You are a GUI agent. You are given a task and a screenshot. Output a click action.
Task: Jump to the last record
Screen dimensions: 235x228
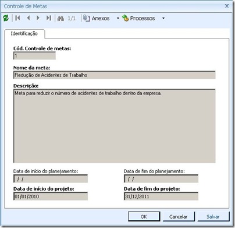click(49, 18)
